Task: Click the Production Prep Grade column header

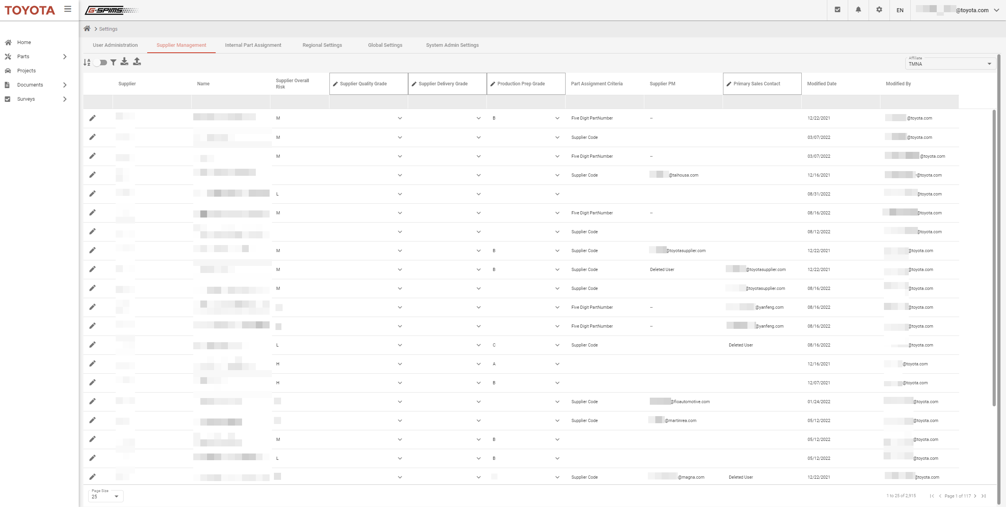Action: click(526, 84)
